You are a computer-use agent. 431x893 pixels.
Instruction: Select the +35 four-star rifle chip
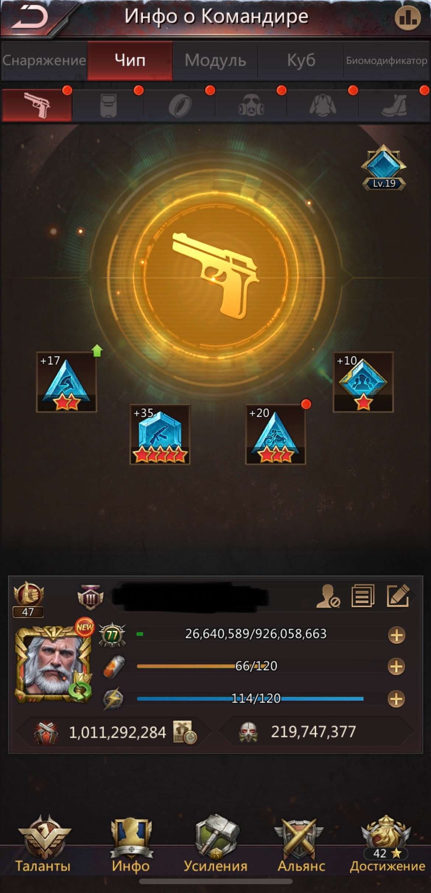point(160,435)
